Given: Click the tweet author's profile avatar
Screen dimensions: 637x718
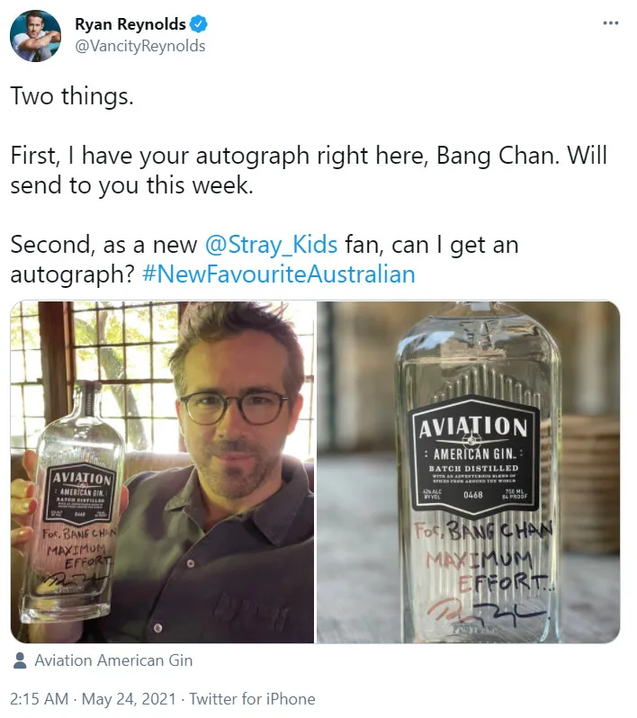Looking at the screenshot, I should (36, 37).
